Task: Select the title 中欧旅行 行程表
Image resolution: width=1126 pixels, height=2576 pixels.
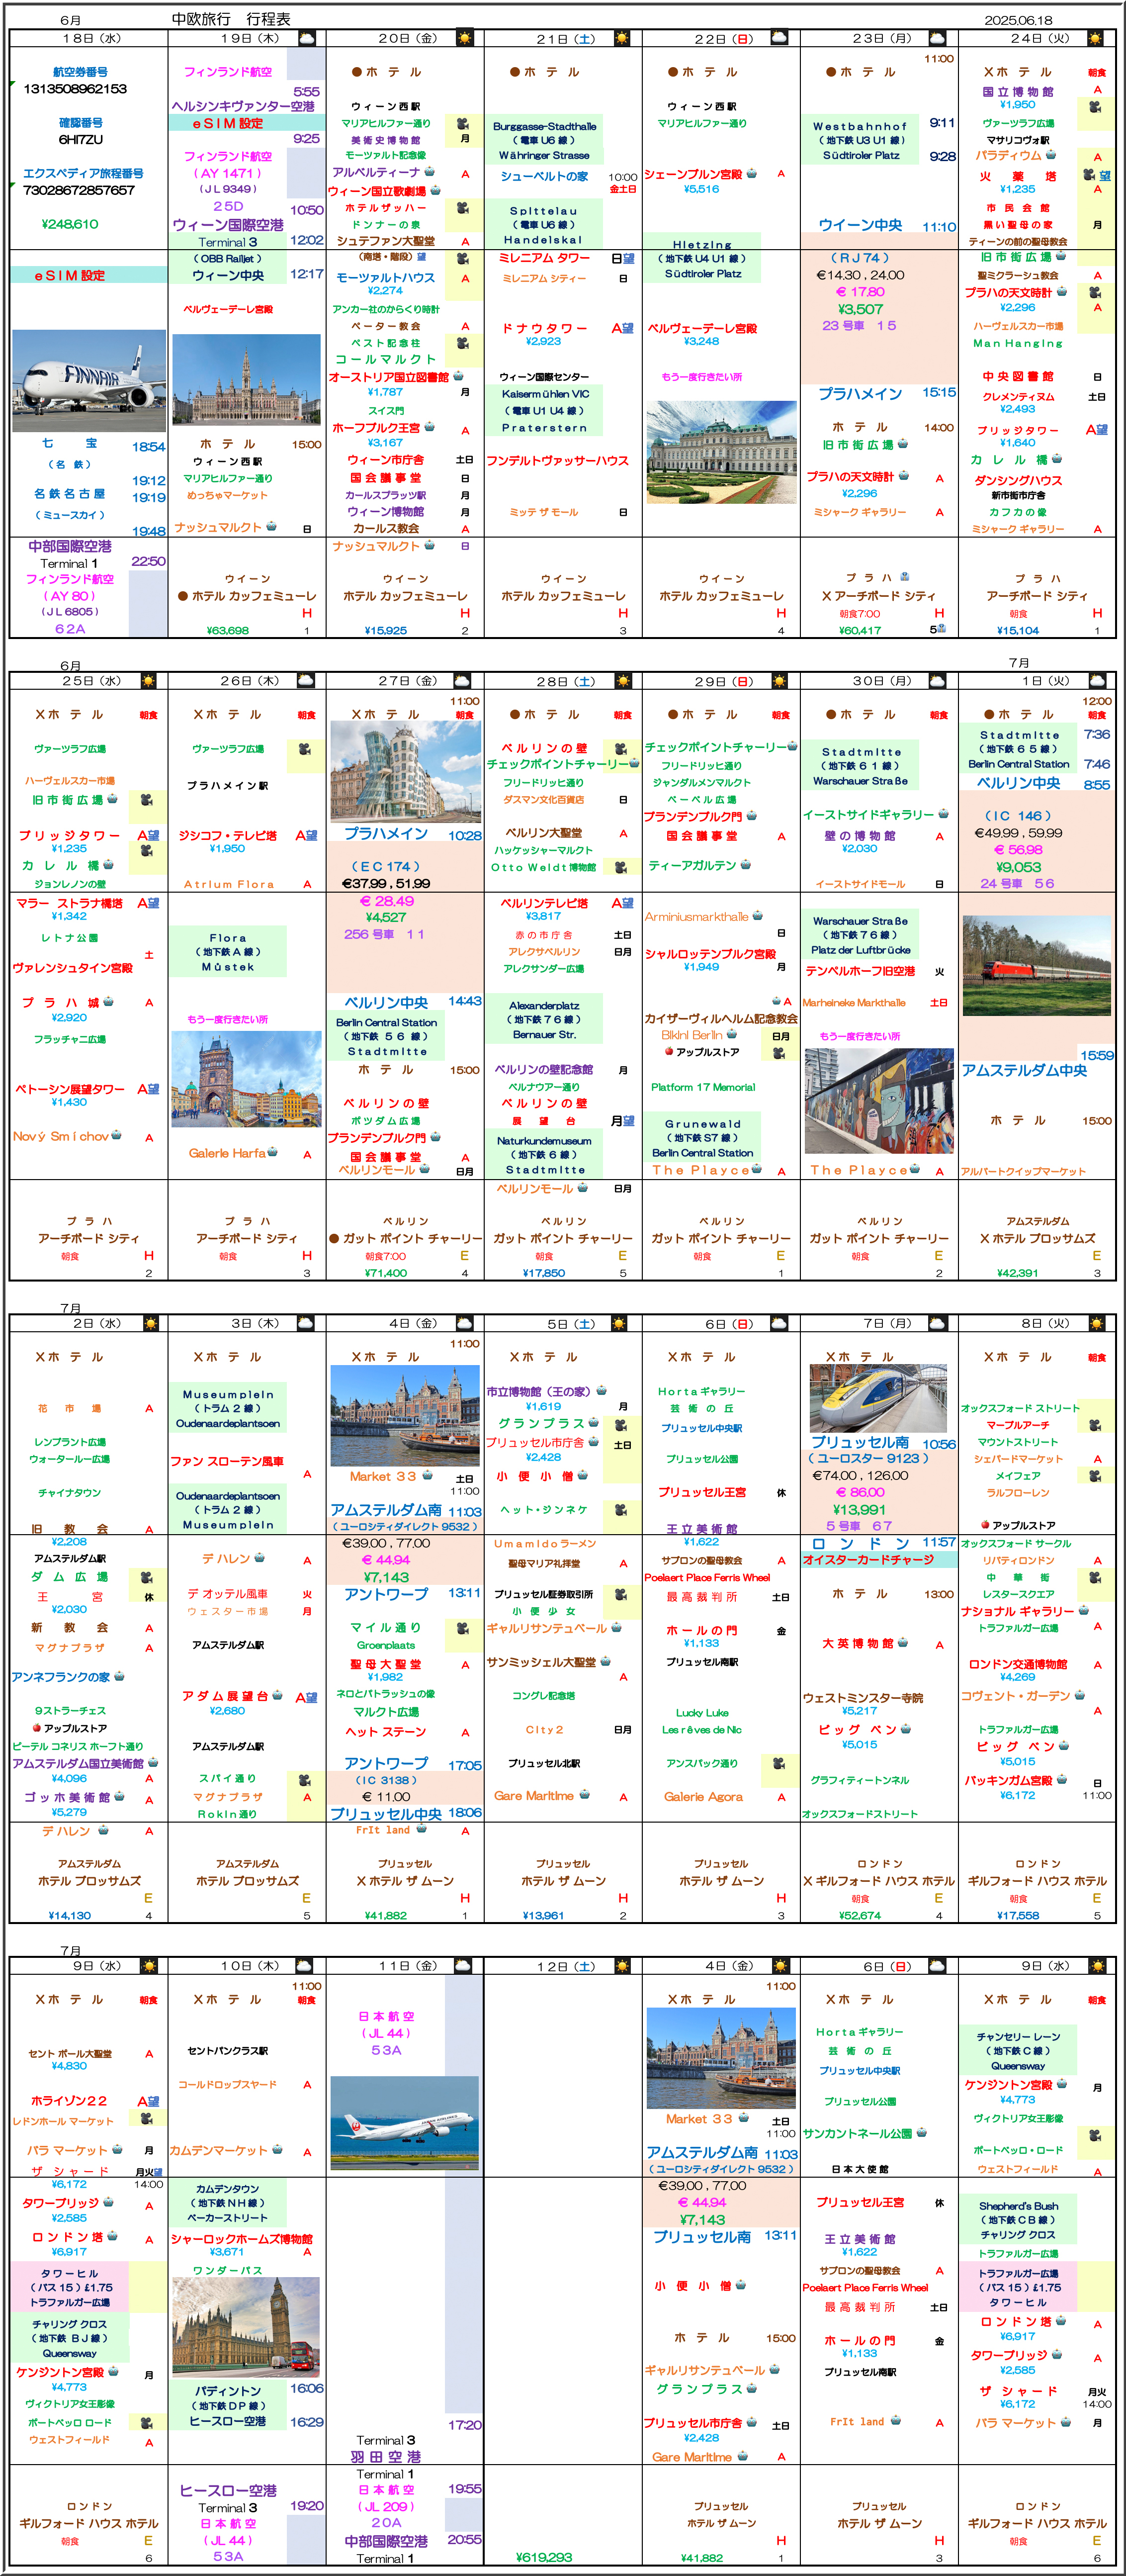Action: [x=231, y=19]
